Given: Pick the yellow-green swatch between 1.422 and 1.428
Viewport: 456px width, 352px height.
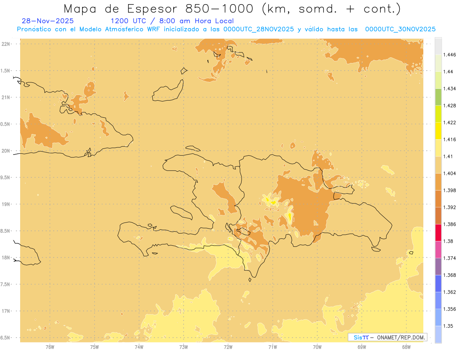Looking at the screenshot, I should click(438, 114).
